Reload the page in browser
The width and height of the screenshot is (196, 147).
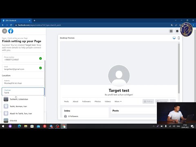click(11, 25)
